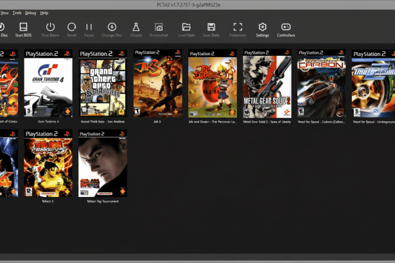The image size is (395, 263).
Task: Select the Jak 3 game cover
Action: 158,83
